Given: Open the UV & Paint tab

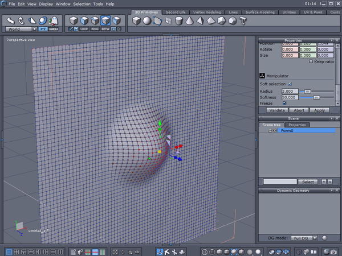Looking at the screenshot, I should click(x=313, y=12).
